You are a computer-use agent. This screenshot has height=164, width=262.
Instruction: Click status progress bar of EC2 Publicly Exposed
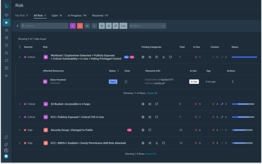(x=243, y=117)
